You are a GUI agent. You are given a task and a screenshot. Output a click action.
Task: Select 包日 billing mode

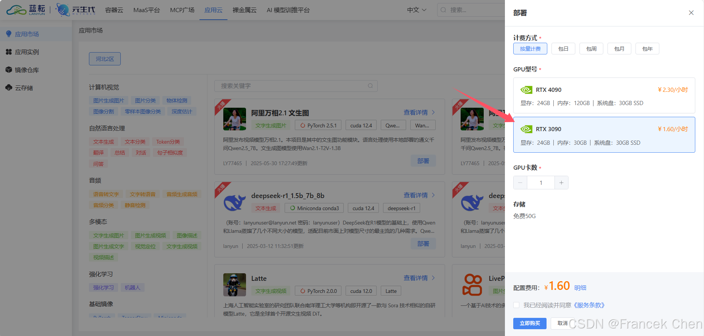tap(563, 49)
